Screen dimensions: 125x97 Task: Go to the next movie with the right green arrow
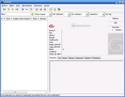[13, 9]
